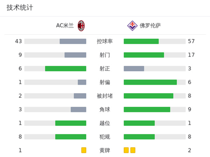This screenshot has width=210, height=157.
Task: Click AC Milan's yellow card icon
Action: (84, 150)
